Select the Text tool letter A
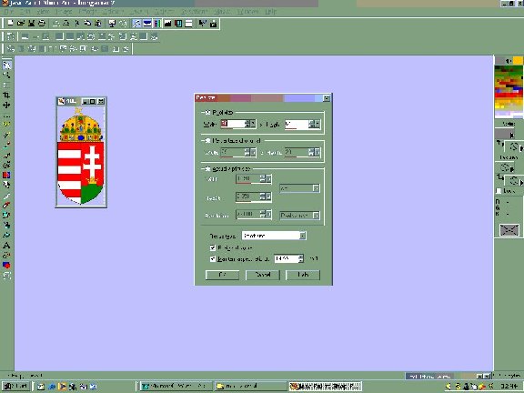 click(x=6, y=245)
